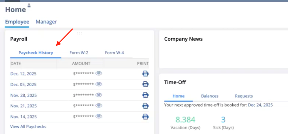The image size is (288, 134).
Task: Print the Nov. 21, 2025 paycheck
Action: (145, 106)
